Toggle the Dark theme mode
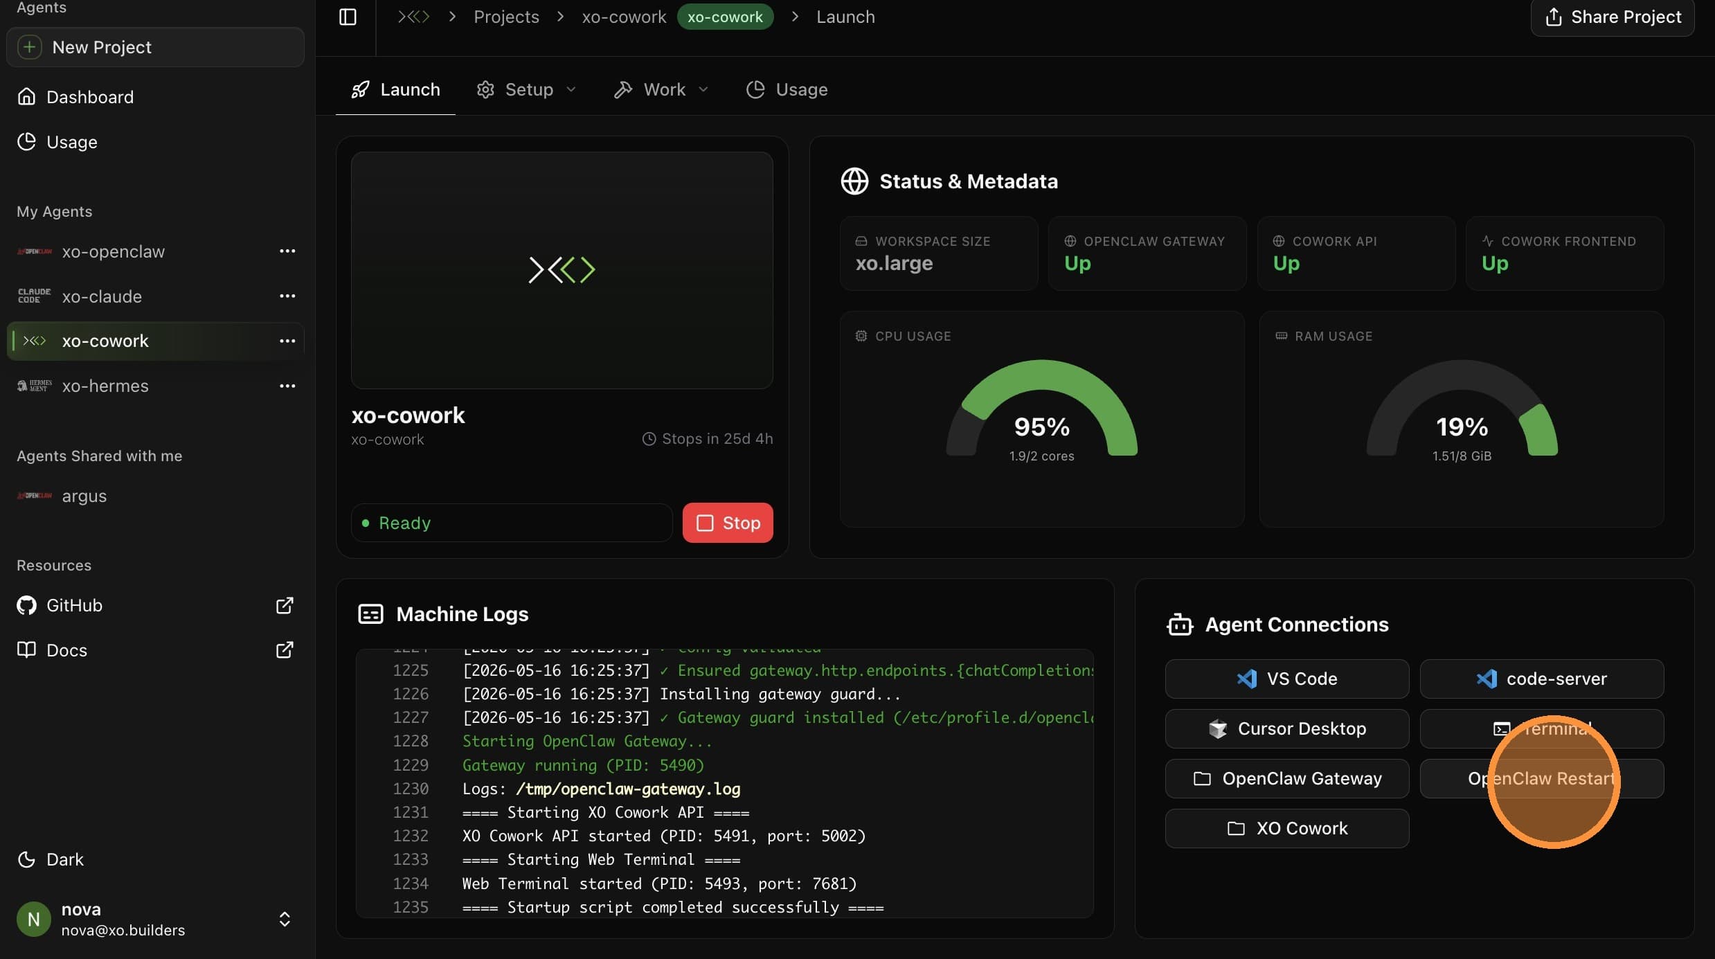The image size is (1715, 959). pyautogui.click(x=50, y=859)
